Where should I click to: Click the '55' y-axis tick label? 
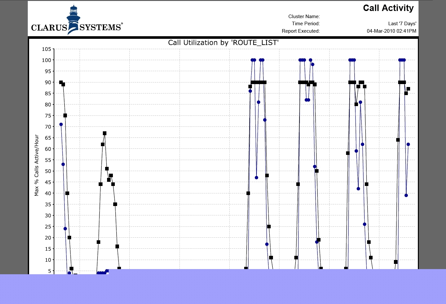(48, 160)
